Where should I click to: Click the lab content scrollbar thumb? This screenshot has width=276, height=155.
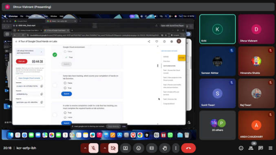(x=158, y=65)
